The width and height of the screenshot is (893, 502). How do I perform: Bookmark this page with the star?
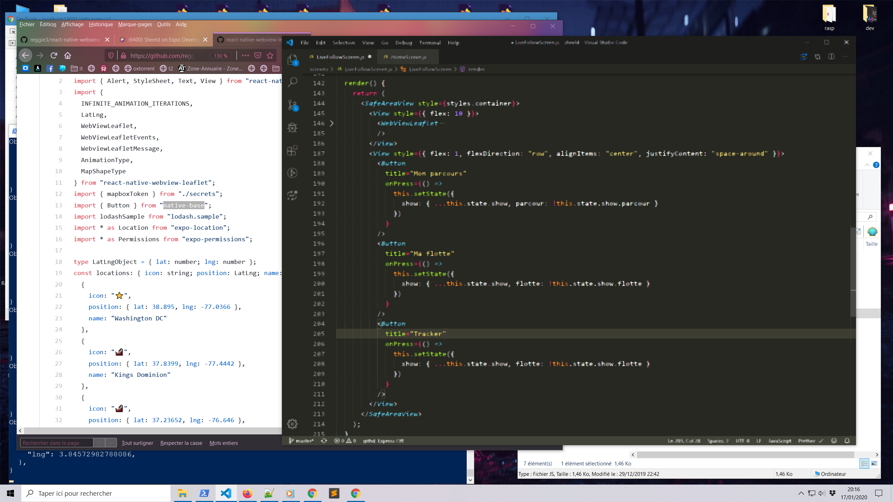tap(270, 55)
